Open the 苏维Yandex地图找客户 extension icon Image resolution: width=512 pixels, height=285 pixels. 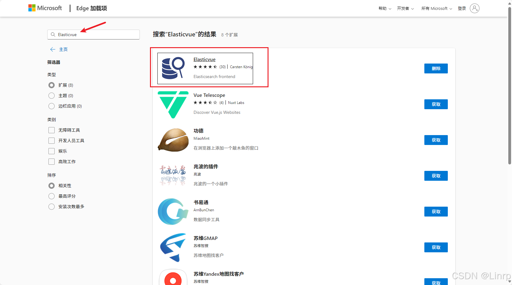(x=173, y=277)
